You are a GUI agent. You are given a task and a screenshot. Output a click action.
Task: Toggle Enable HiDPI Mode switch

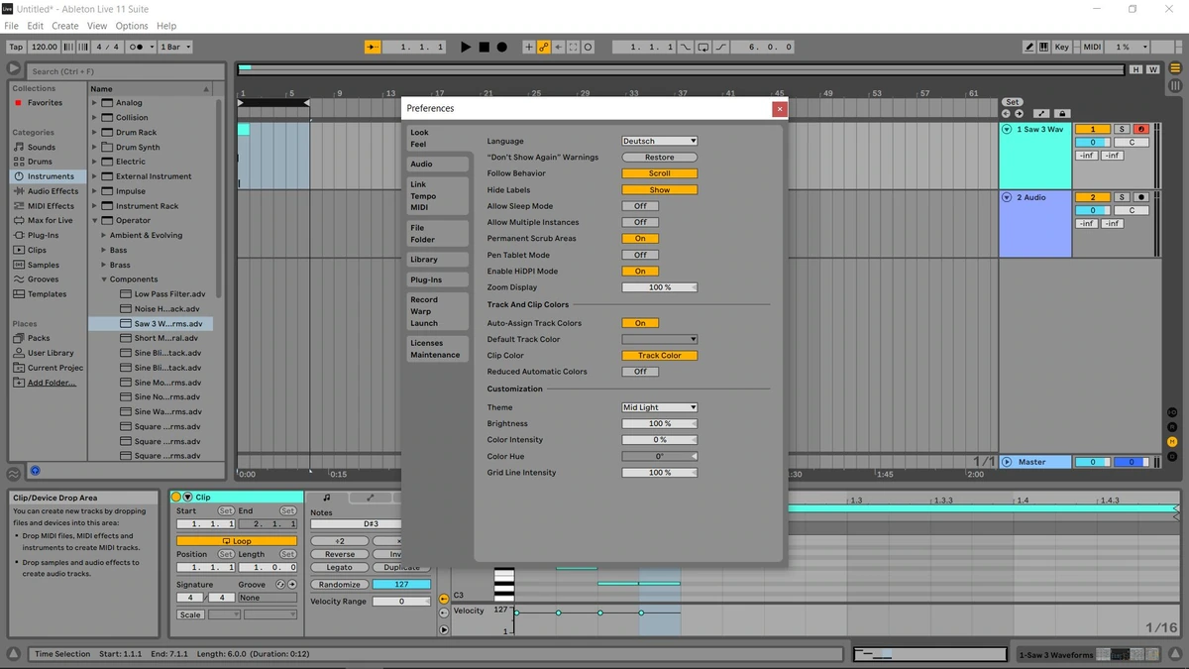(x=640, y=271)
